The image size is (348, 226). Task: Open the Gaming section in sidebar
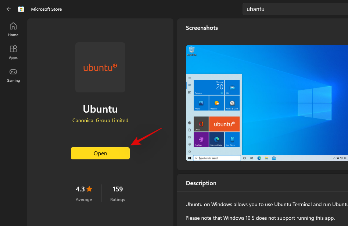coord(13,75)
